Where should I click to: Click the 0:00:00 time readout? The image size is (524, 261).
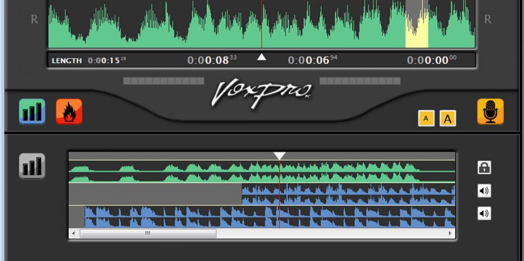point(432,60)
